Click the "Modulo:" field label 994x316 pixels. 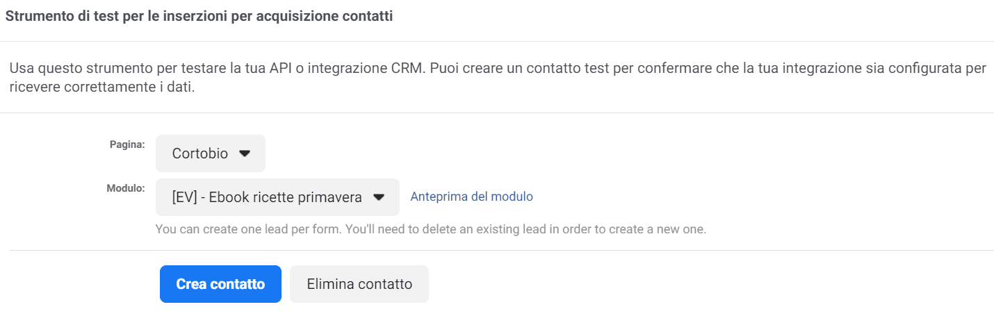pos(126,188)
